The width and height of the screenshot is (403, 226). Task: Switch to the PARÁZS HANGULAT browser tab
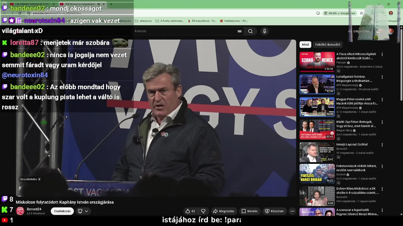(x=33, y=4)
